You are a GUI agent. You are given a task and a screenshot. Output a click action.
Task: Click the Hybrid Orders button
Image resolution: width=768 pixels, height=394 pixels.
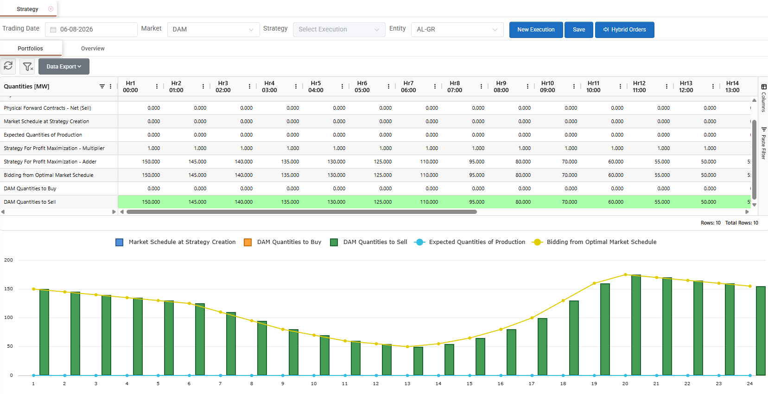624,30
